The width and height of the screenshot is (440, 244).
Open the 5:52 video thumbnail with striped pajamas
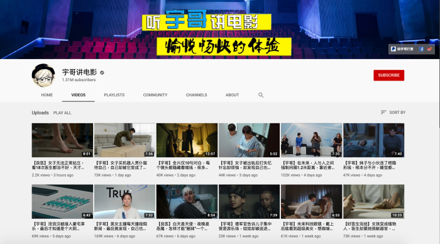pos(249,140)
